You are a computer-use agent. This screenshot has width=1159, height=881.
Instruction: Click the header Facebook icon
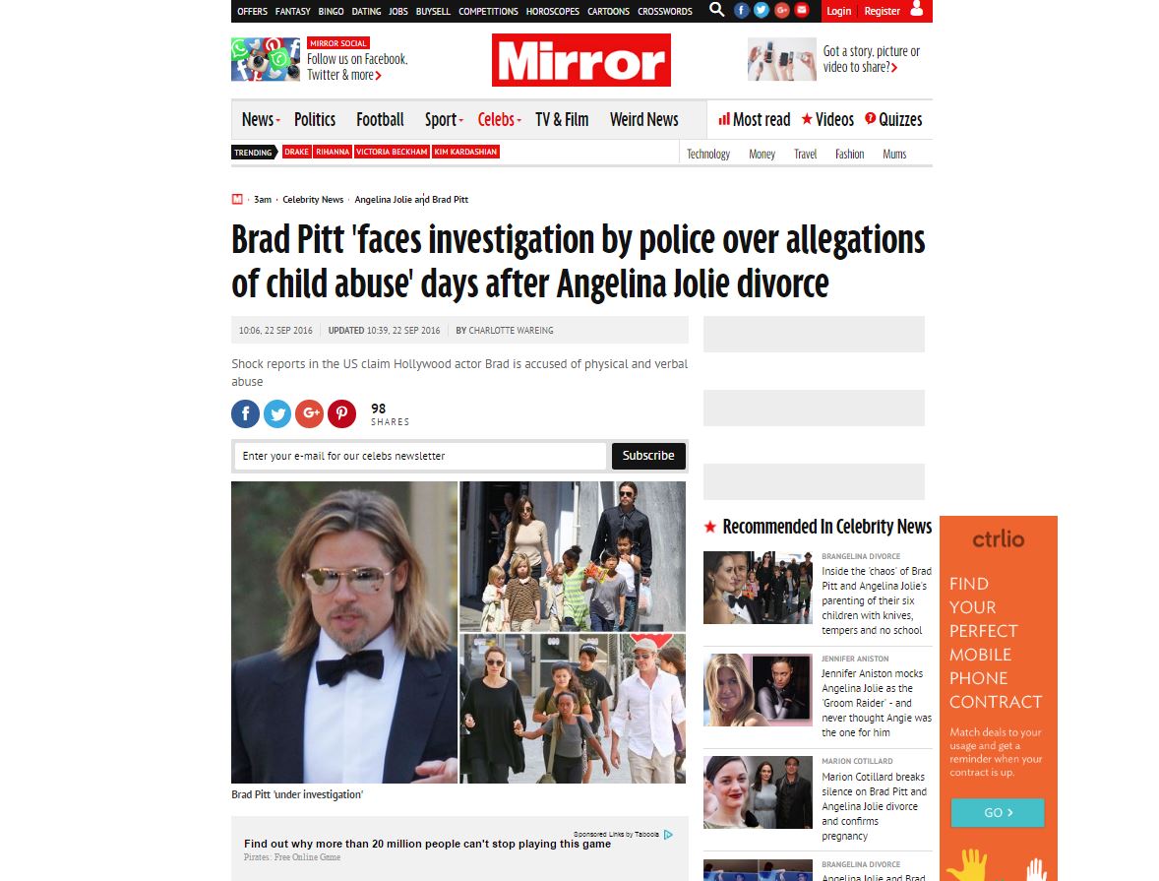[x=742, y=11]
